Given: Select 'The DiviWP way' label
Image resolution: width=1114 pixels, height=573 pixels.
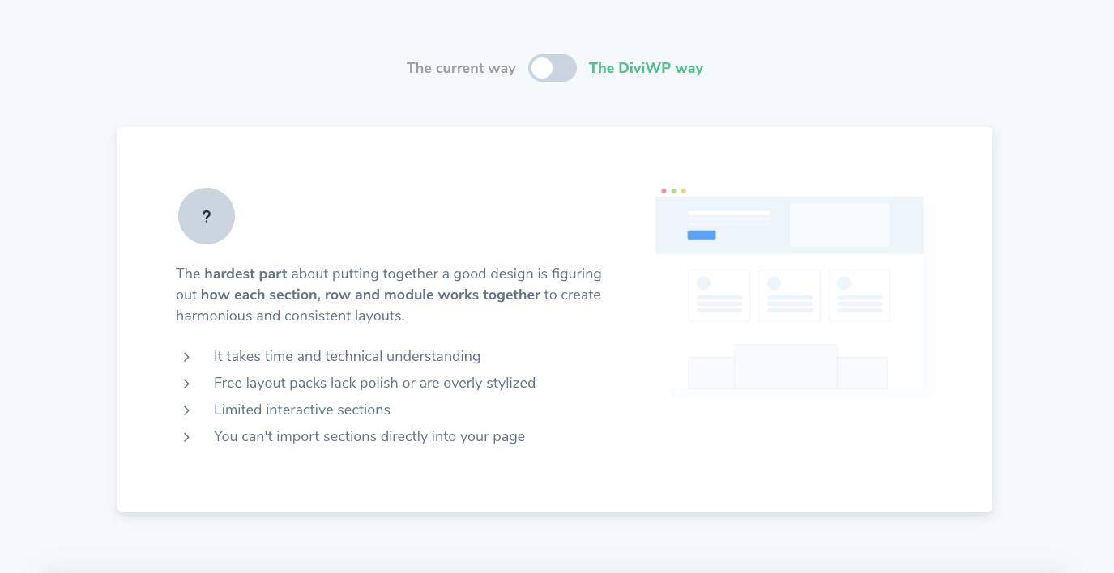Looking at the screenshot, I should point(646,68).
